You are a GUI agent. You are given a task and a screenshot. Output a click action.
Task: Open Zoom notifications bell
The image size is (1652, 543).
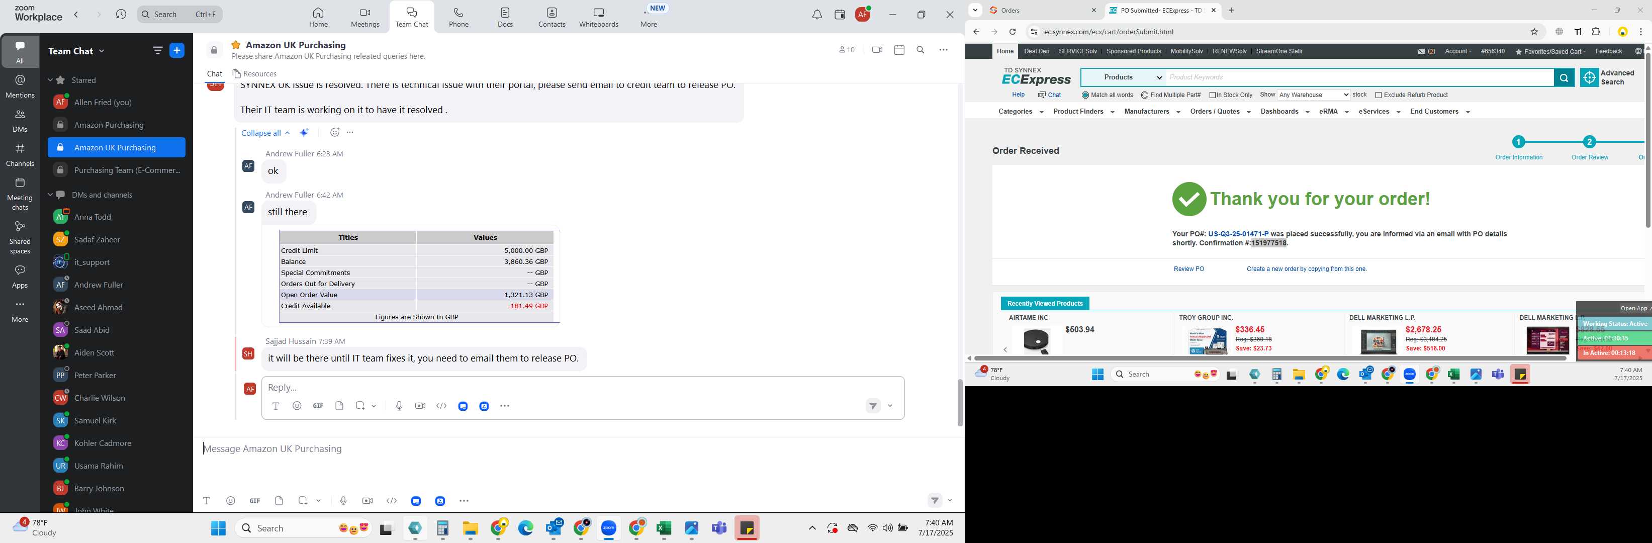point(817,15)
